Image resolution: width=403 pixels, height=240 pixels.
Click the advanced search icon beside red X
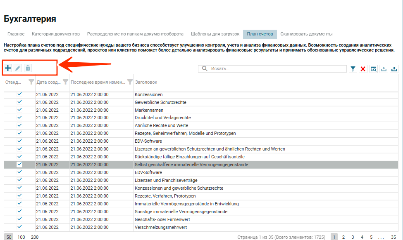[373, 69]
